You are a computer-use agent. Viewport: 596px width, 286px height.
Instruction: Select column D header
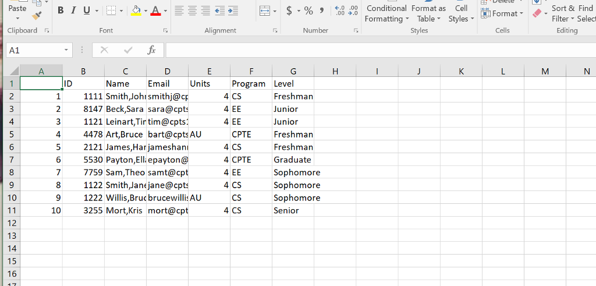coord(167,70)
